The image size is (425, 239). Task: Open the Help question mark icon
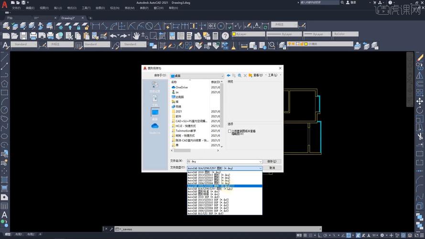[226, 36]
